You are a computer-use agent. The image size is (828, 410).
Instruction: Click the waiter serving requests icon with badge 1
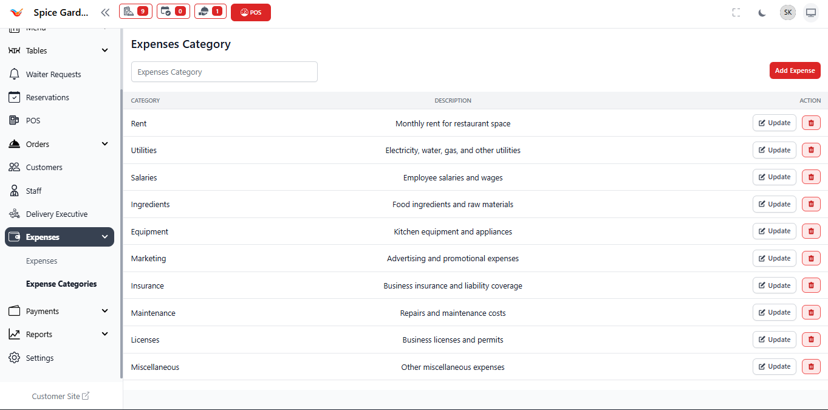coord(210,11)
